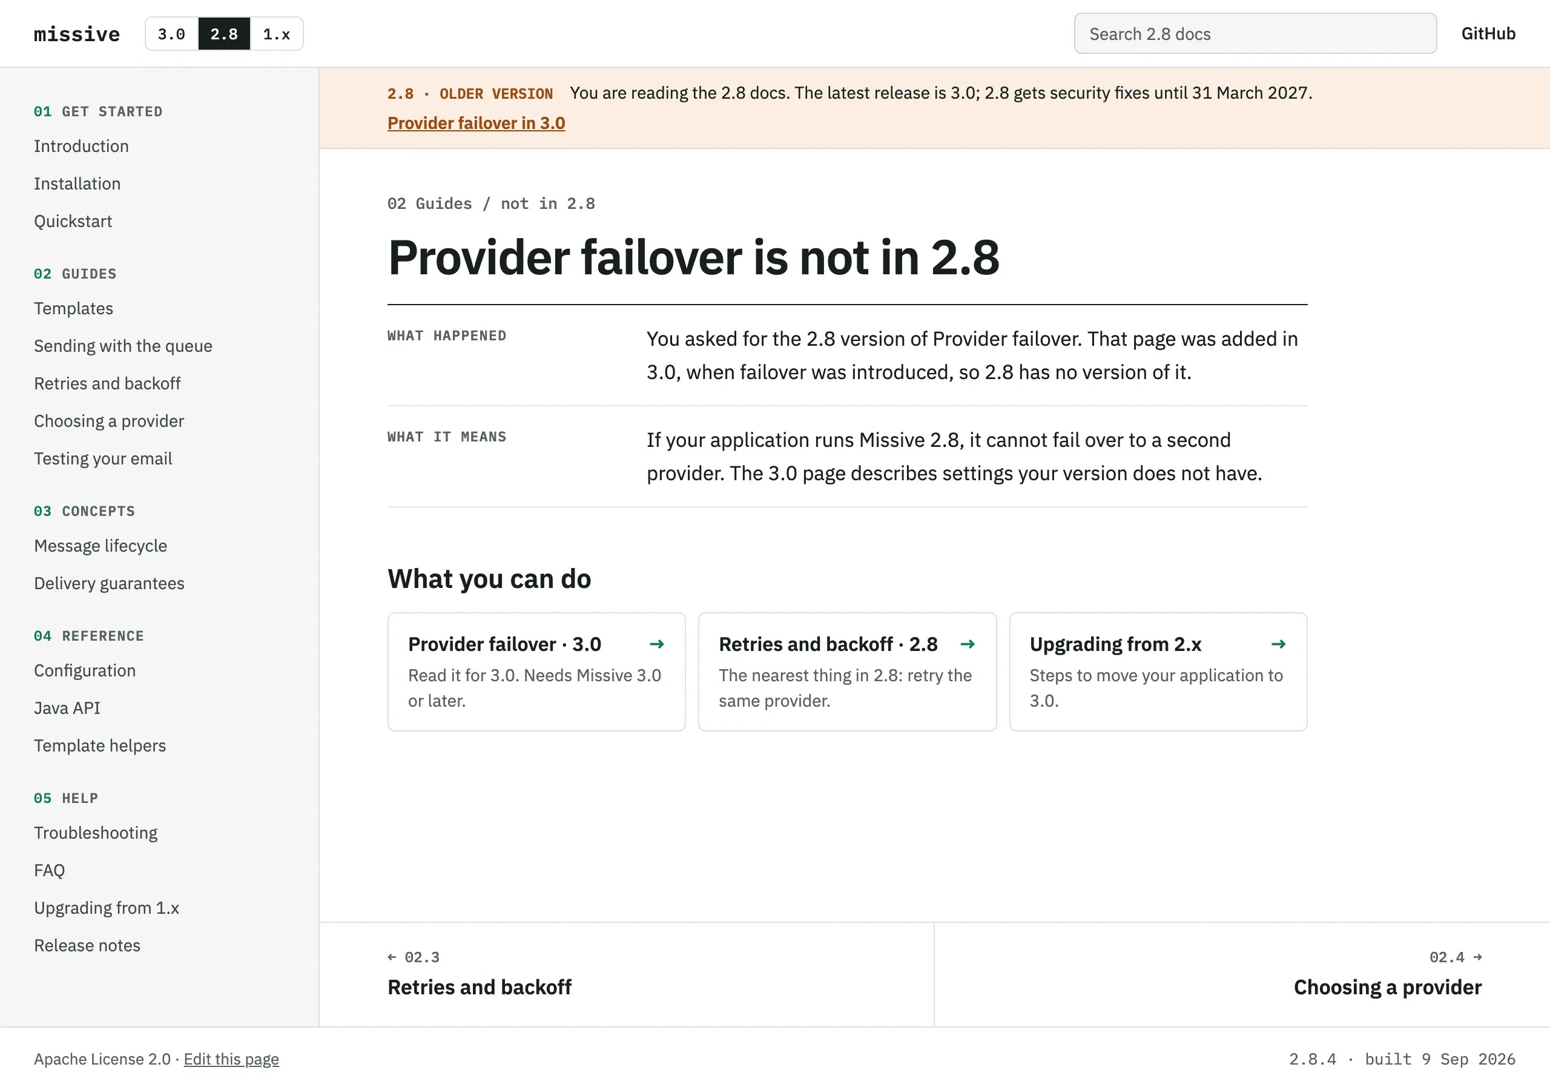Click the 05 HELP section heading

(66, 798)
